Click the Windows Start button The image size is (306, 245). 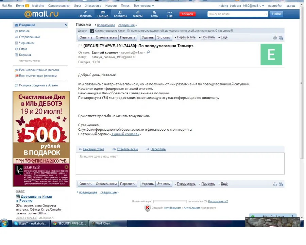pyautogui.click(x=4, y=223)
